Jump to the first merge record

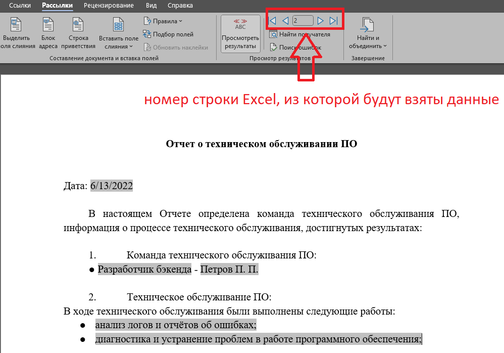click(x=273, y=20)
